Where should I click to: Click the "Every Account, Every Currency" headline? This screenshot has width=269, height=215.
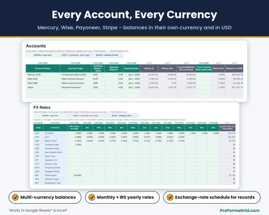tap(134, 15)
